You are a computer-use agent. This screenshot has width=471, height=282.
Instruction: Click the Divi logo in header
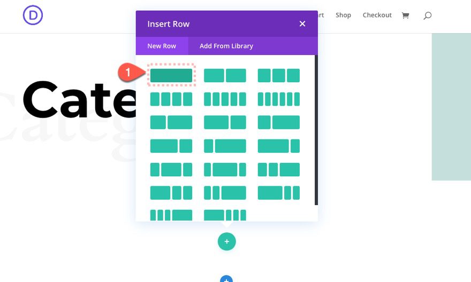click(x=33, y=15)
